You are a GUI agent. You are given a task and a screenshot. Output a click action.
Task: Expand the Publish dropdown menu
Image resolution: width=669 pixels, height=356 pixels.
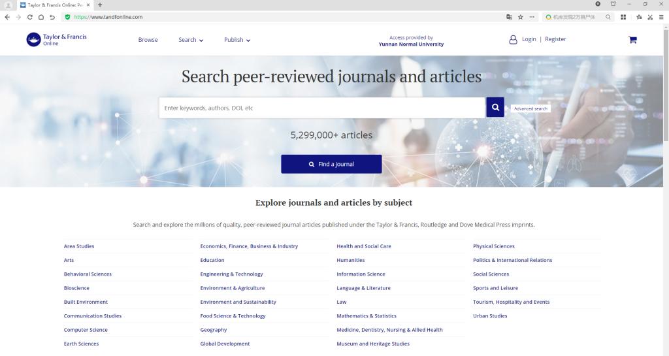pos(237,40)
